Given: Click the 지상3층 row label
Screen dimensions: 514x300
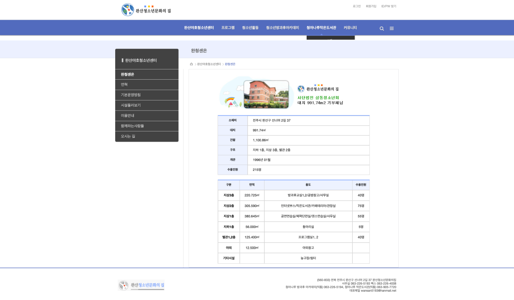Looking at the screenshot, I should click(x=229, y=195).
